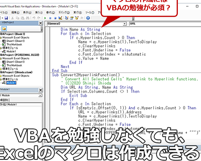Open the ツール(T) menu
Screen dimensions: 201x161
coord(90,12)
